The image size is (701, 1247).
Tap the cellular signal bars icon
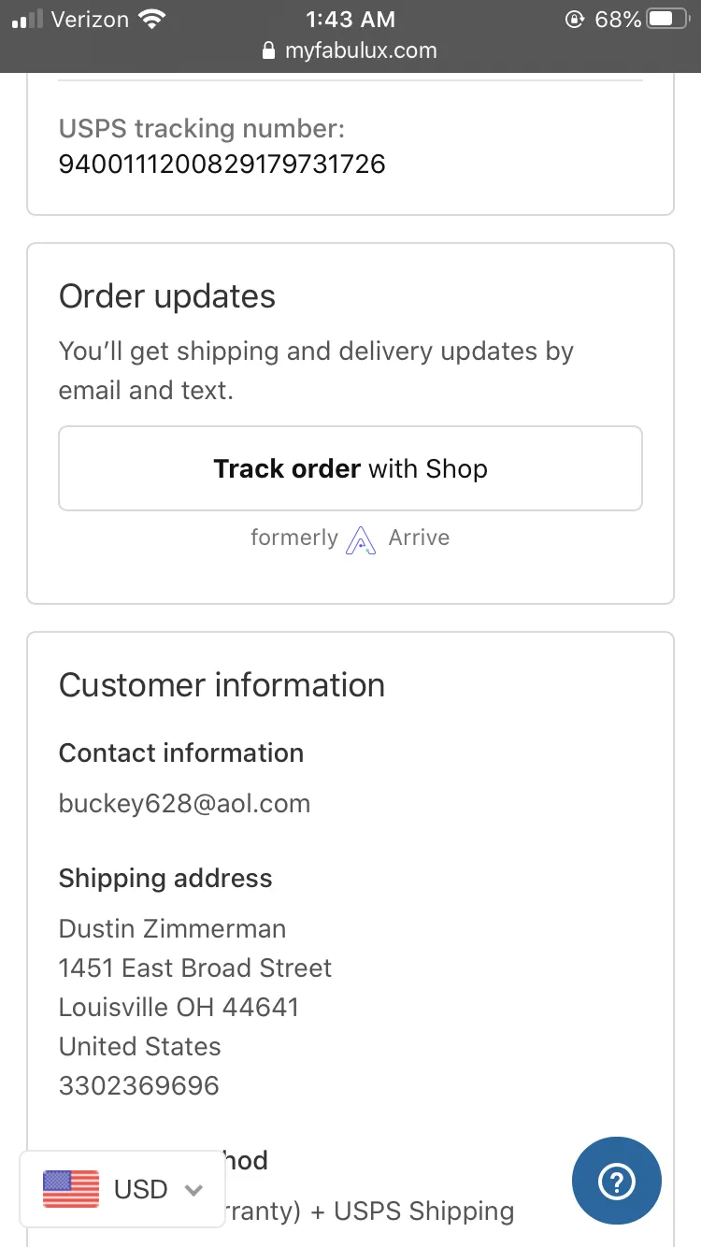pyautogui.click(x=28, y=19)
